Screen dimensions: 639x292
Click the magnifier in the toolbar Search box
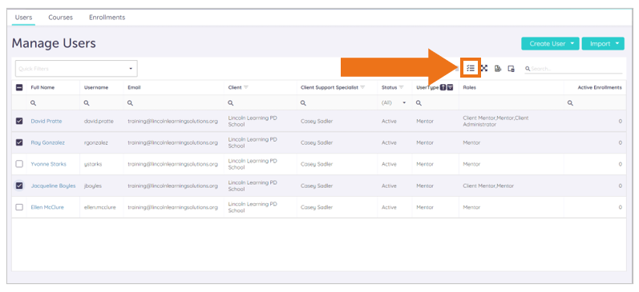528,69
